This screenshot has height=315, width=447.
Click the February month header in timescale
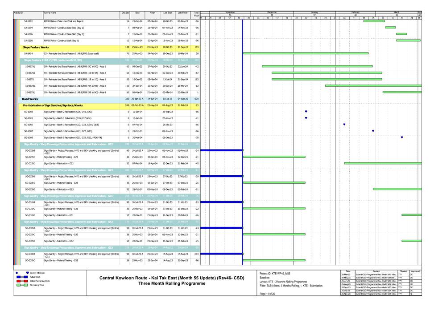click(356, 12)
